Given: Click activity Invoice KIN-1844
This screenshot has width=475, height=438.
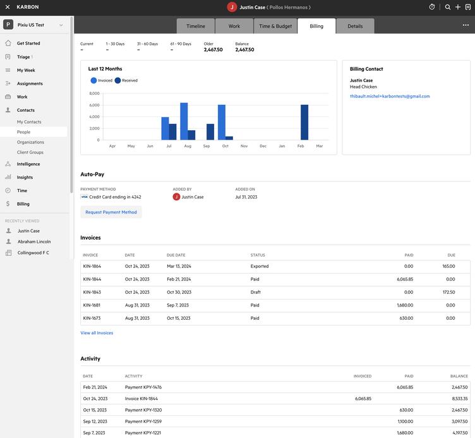Looking at the screenshot, I should [x=141, y=399].
